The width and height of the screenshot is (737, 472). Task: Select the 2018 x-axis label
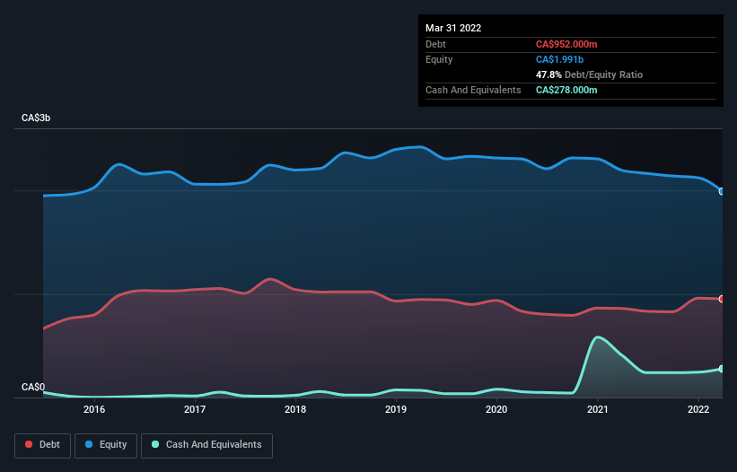[x=295, y=409]
